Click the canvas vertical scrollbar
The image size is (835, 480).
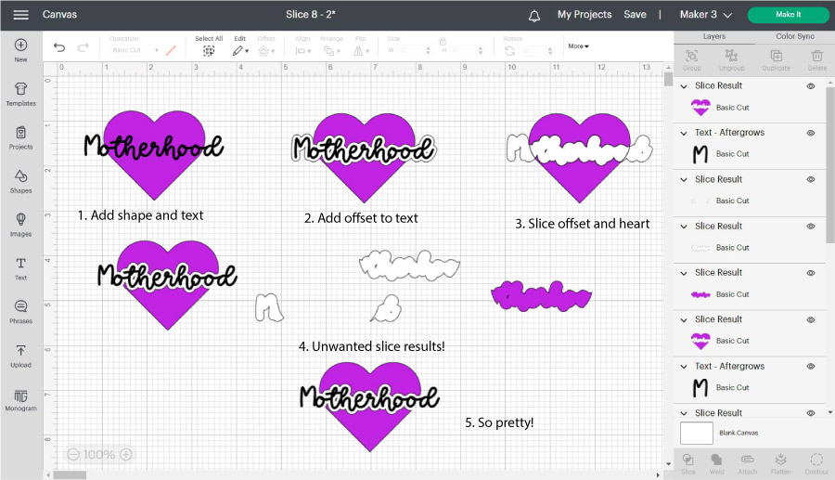(668, 79)
